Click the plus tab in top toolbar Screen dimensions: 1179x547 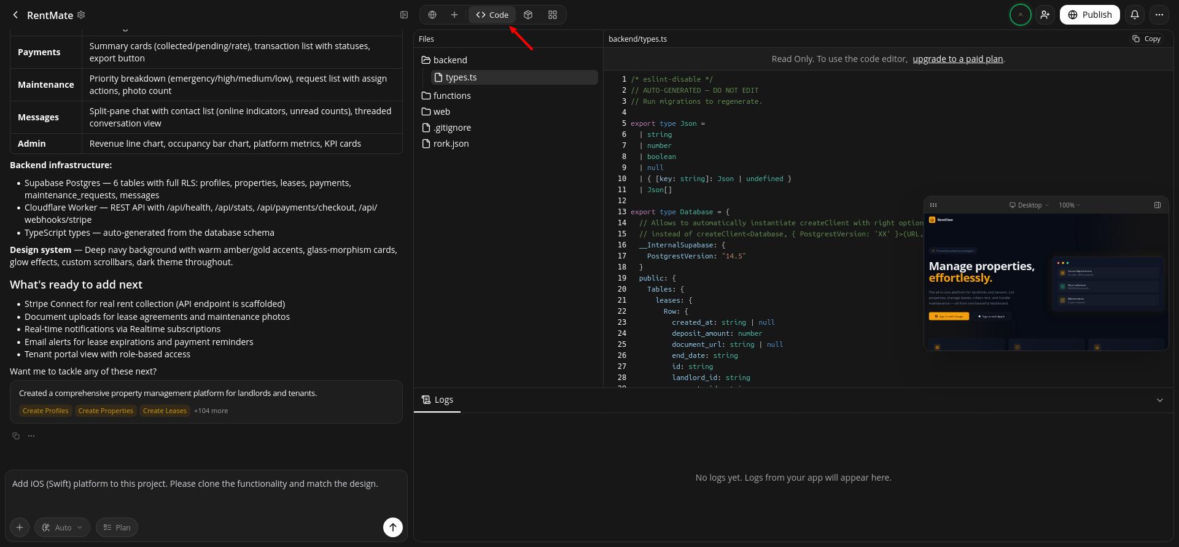[454, 15]
